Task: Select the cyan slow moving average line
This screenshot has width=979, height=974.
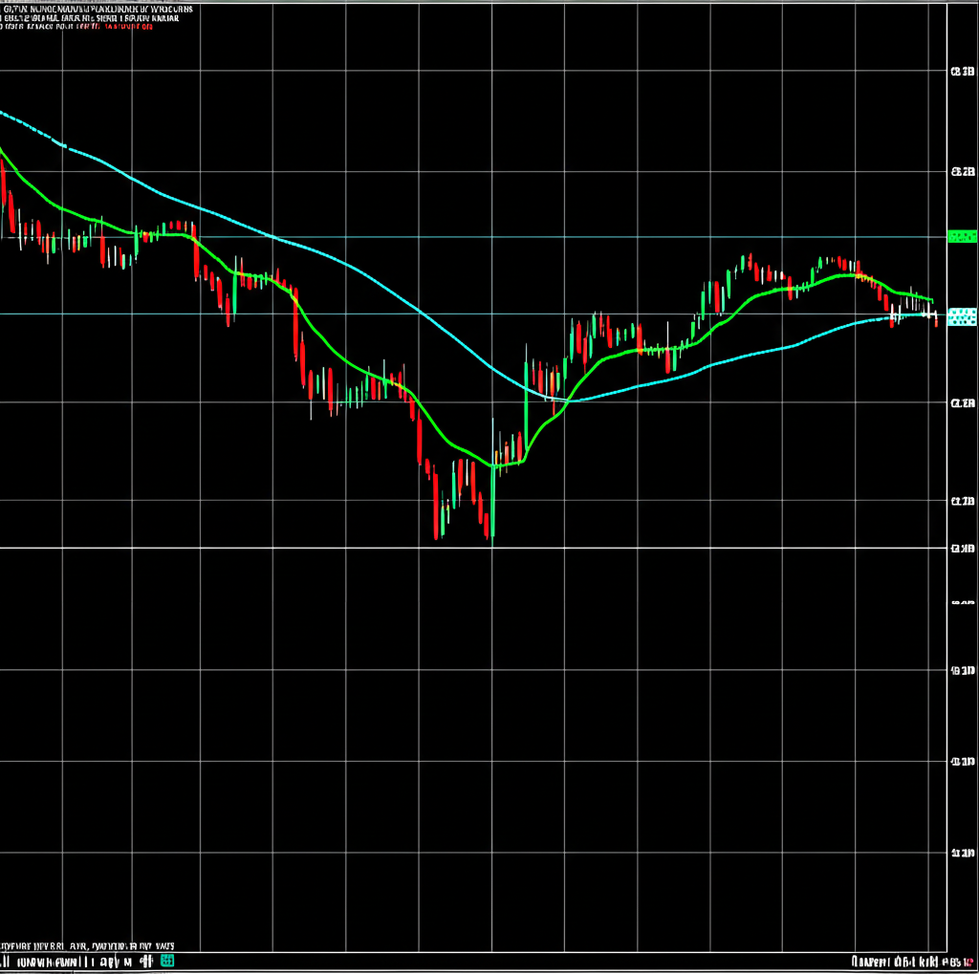Action: point(382,286)
